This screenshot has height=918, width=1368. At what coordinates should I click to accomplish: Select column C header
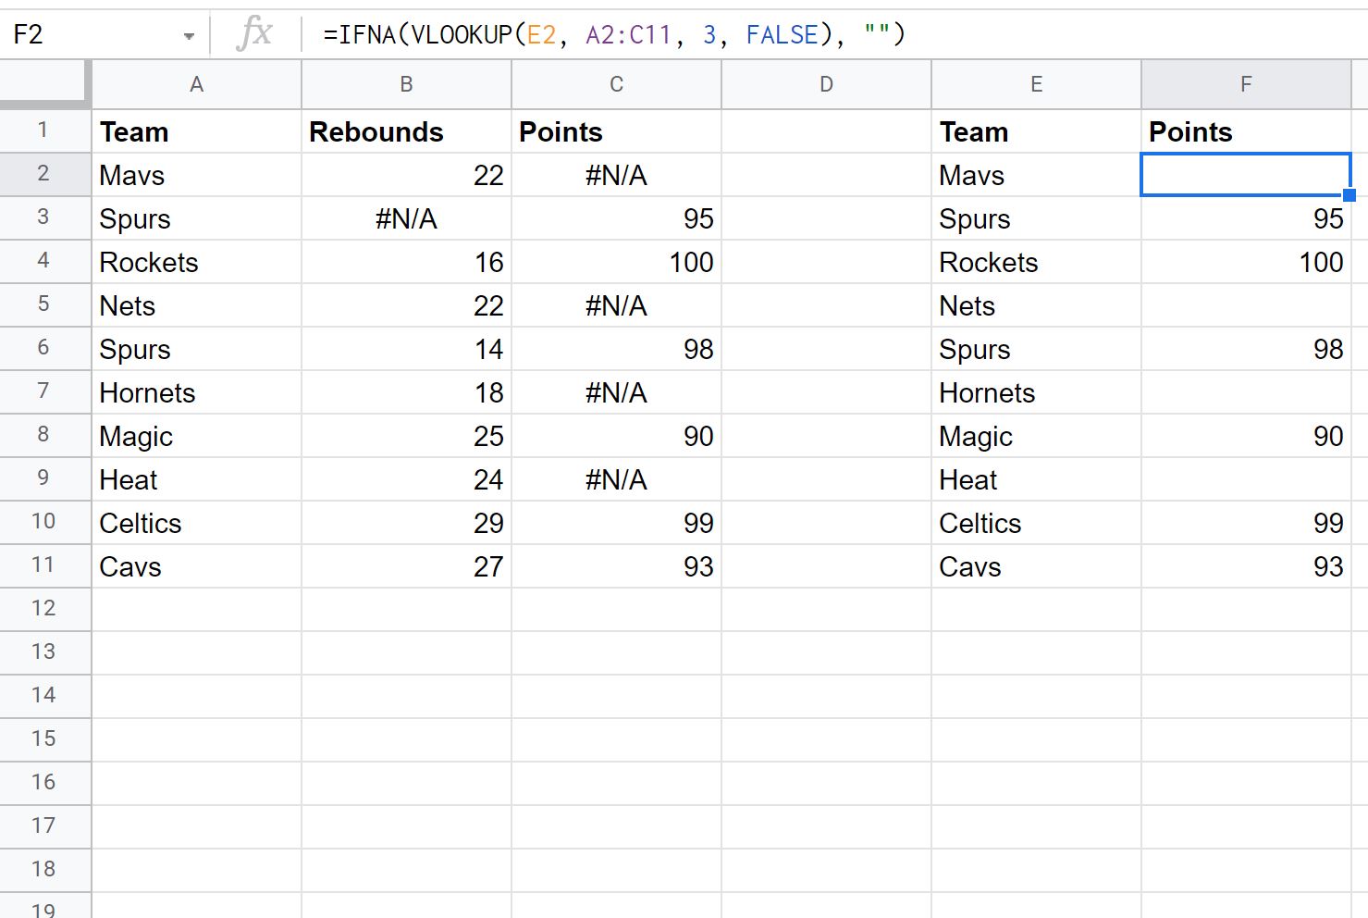point(617,84)
